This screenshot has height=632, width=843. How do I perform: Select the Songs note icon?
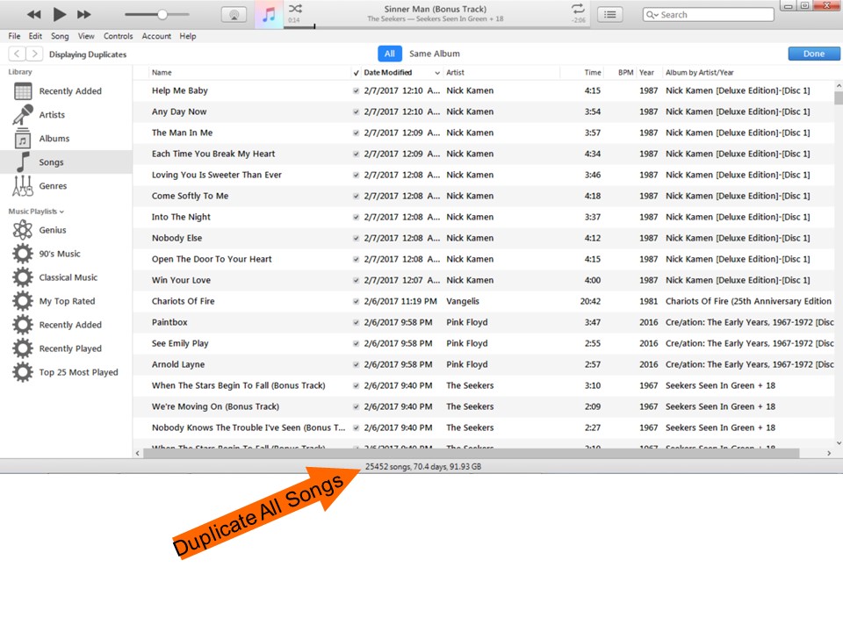23,162
